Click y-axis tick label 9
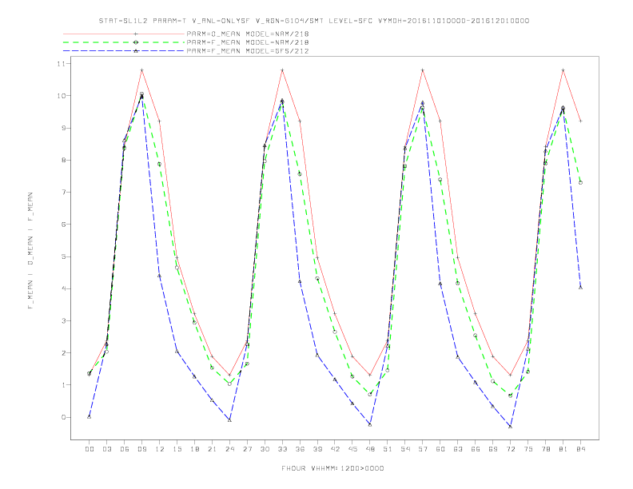The height and width of the screenshot is (489, 633). pyautogui.click(x=63, y=128)
